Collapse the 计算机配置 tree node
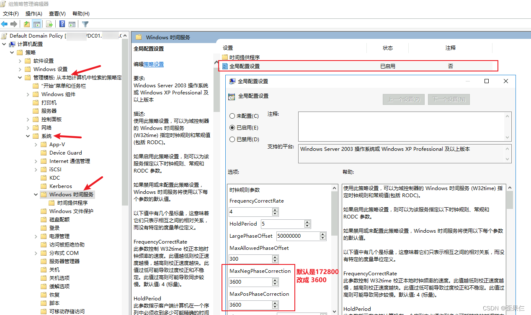 tap(4, 44)
